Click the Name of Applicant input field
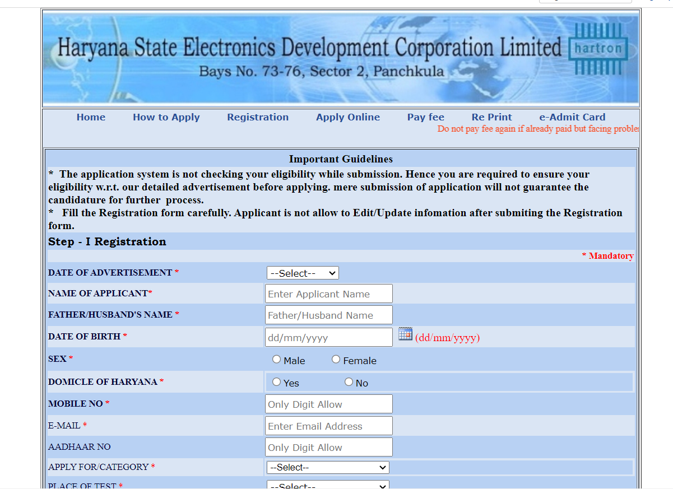The width and height of the screenshot is (673, 489). [x=329, y=294]
